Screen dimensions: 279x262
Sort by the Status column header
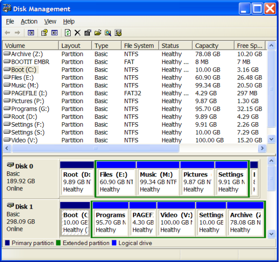[x=175, y=46]
